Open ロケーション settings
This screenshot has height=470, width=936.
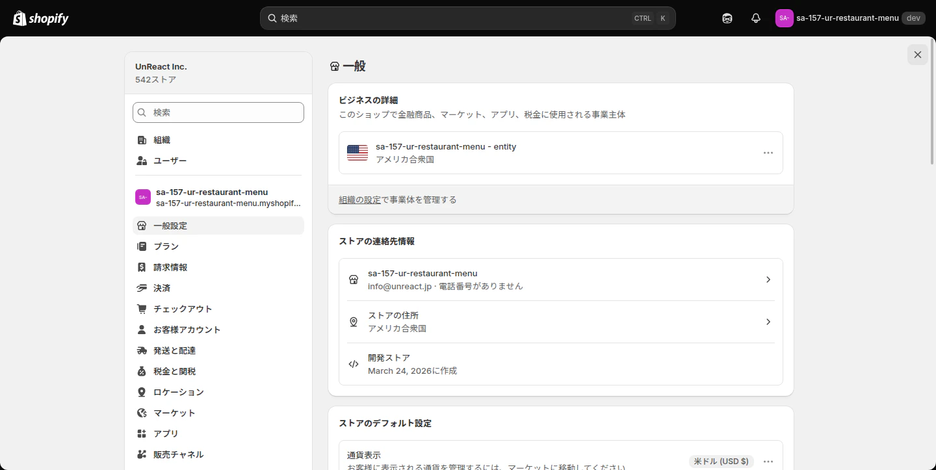(x=218, y=392)
